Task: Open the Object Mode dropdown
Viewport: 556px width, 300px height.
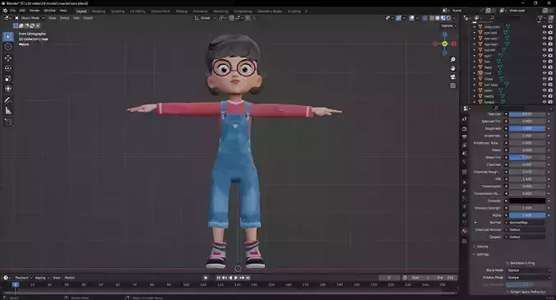Action: (30, 18)
